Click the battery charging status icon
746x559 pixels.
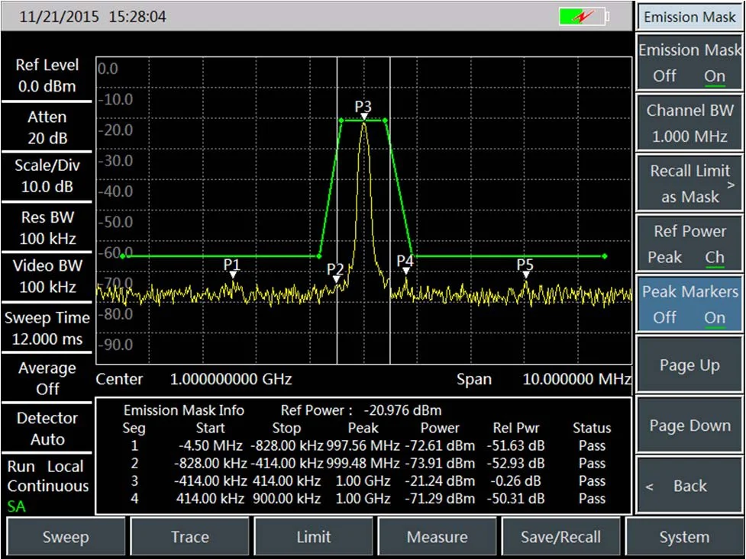coord(584,16)
